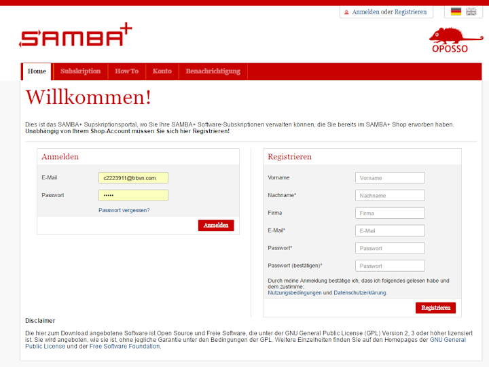Click the bold 'Unabhängig von Ihrem Shop-Account' sentence

[127, 131]
